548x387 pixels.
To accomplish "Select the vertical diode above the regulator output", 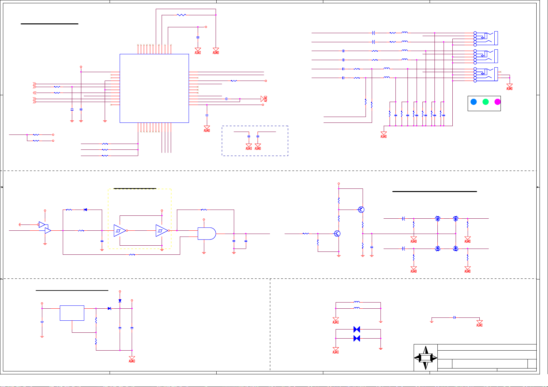I will coord(120,301).
